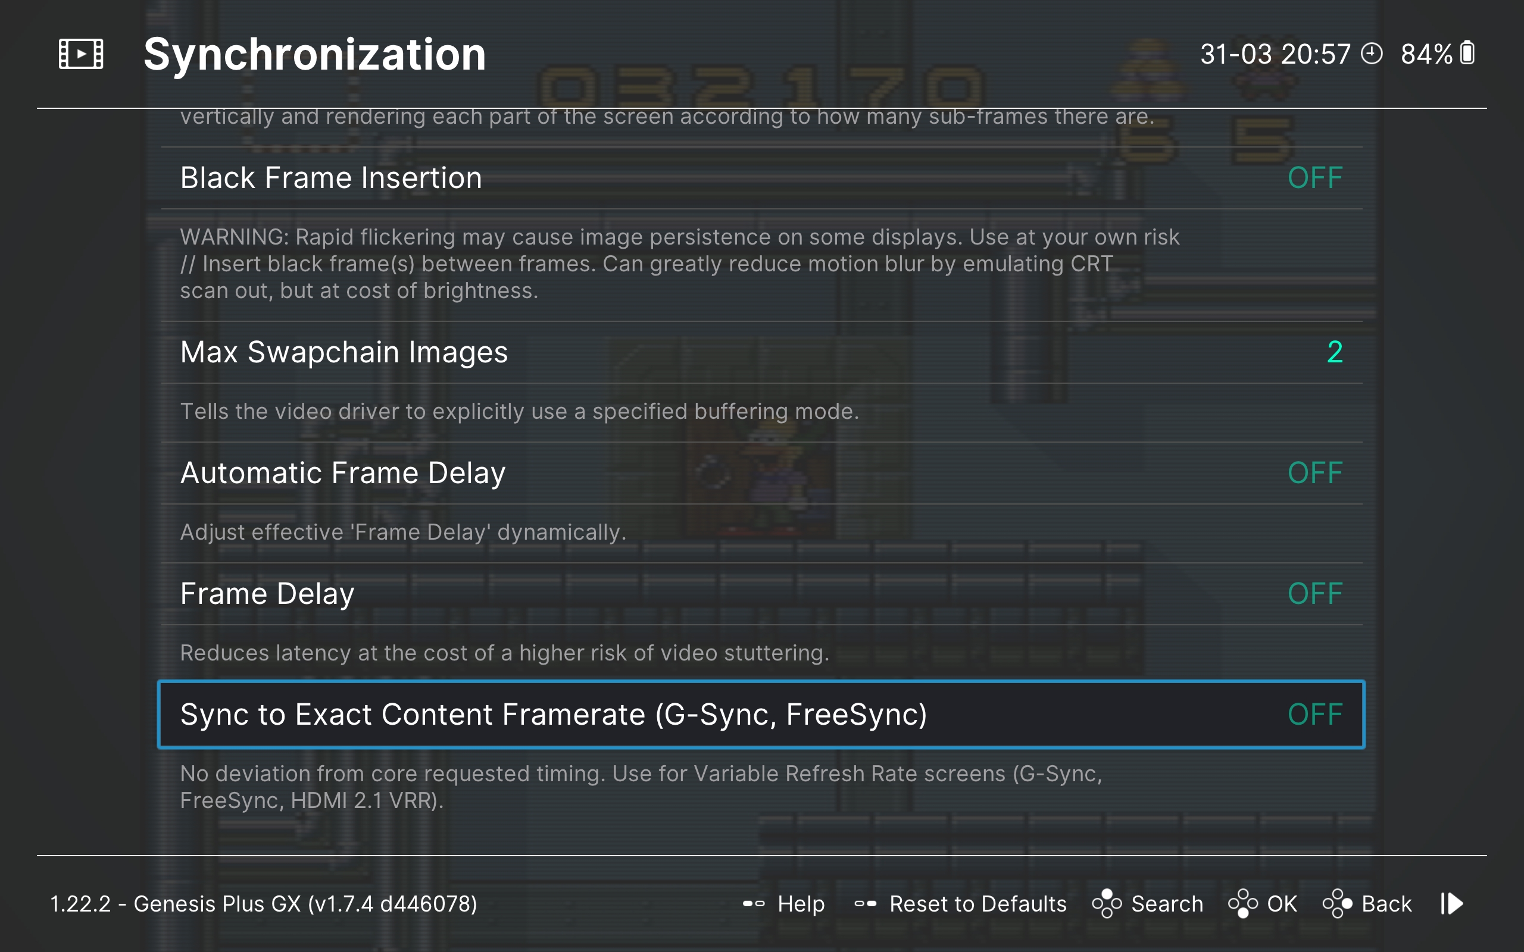Click the Synchronization page title

(314, 54)
